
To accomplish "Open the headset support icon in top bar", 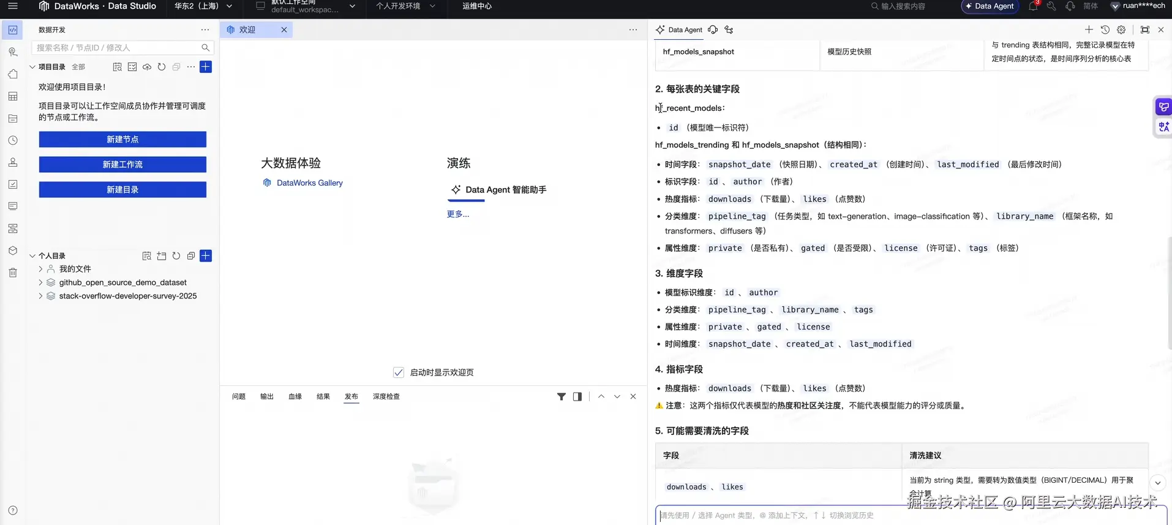I will [1070, 6].
